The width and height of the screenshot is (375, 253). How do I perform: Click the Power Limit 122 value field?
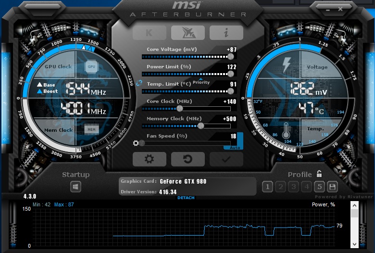(232, 67)
